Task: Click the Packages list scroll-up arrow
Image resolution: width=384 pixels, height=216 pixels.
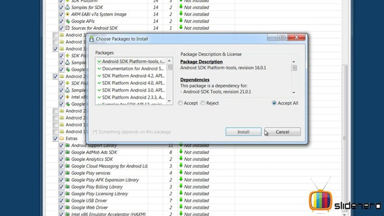Action: (169, 61)
